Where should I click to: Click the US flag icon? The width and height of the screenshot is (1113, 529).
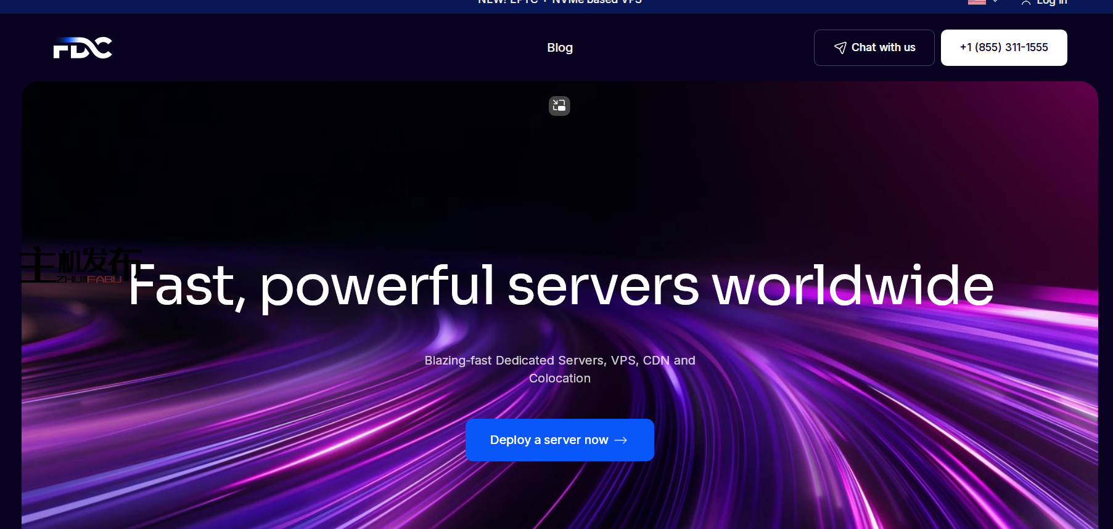(977, 2)
